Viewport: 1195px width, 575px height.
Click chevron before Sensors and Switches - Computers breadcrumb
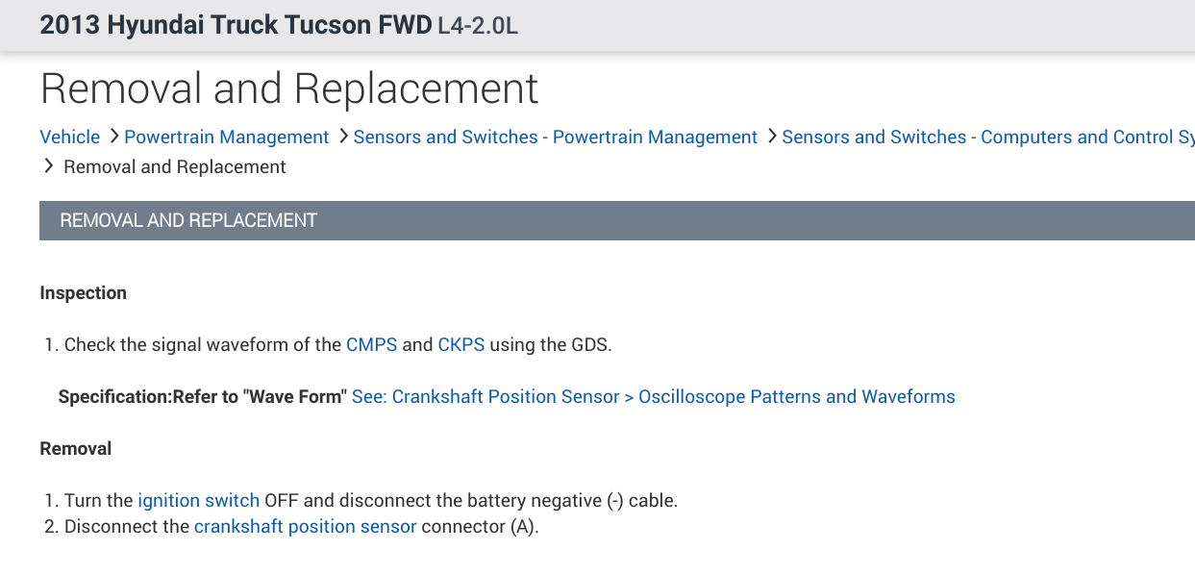coord(771,137)
